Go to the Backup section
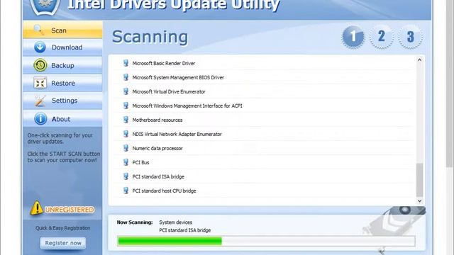Image resolution: width=454 pixels, height=255 pixels. pyautogui.click(x=62, y=65)
